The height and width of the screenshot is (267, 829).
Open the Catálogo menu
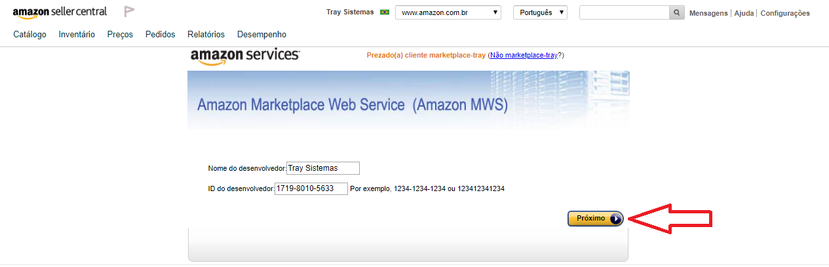pyautogui.click(x=29, y=35)
